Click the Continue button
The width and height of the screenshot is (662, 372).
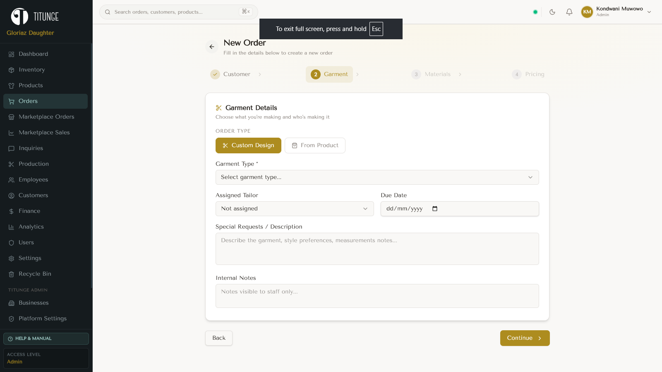[525, 338]
